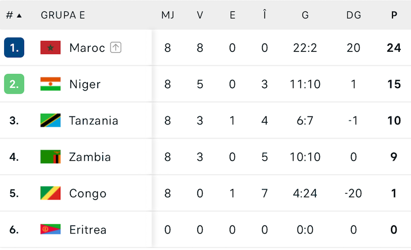Screen dimensions: 411x250
Task: Click the green rank 2 badge
Action: pos(14,84)
